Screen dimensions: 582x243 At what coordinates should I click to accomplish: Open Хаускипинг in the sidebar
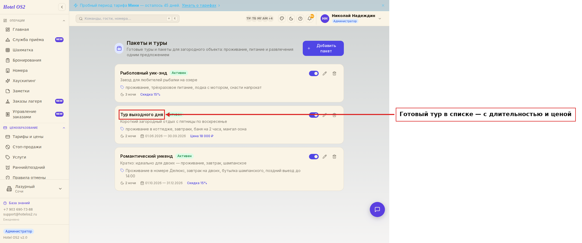coord(34,81)
